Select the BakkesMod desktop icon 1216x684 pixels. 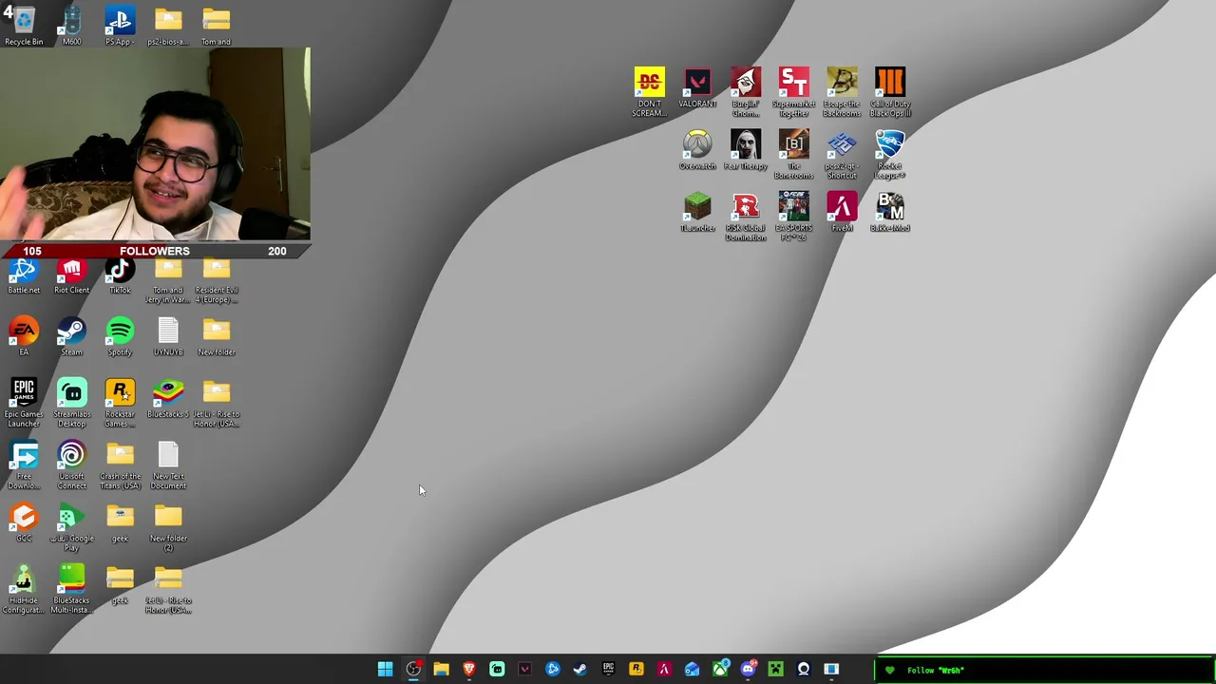890,212
